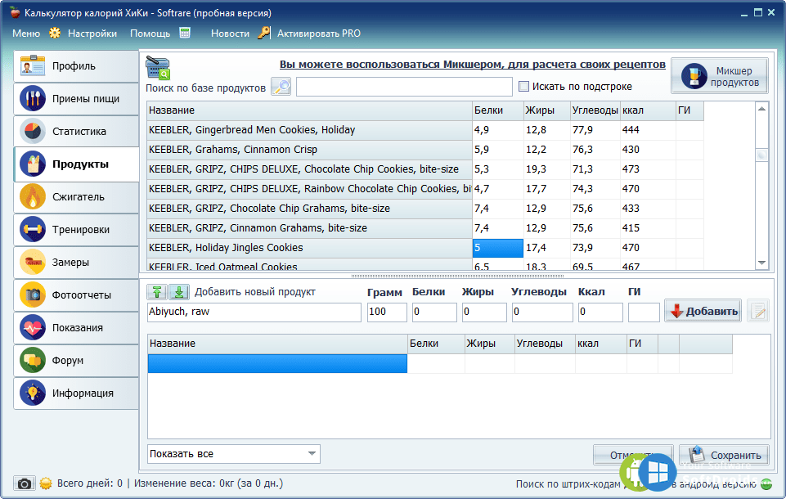Click Активировать PRO
Image resolution: width=786 pixels, height=499 pixels.
tap(319, 34)
